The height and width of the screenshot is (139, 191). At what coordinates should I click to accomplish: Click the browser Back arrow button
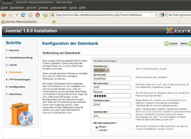4,15
